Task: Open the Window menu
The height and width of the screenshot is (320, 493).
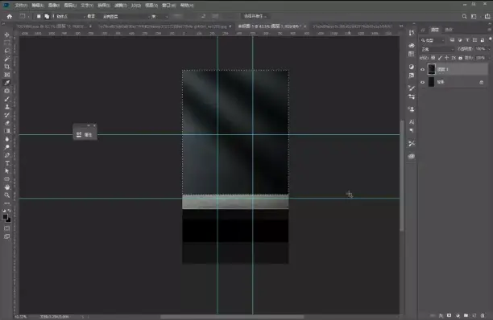Action: click(169, 6)
